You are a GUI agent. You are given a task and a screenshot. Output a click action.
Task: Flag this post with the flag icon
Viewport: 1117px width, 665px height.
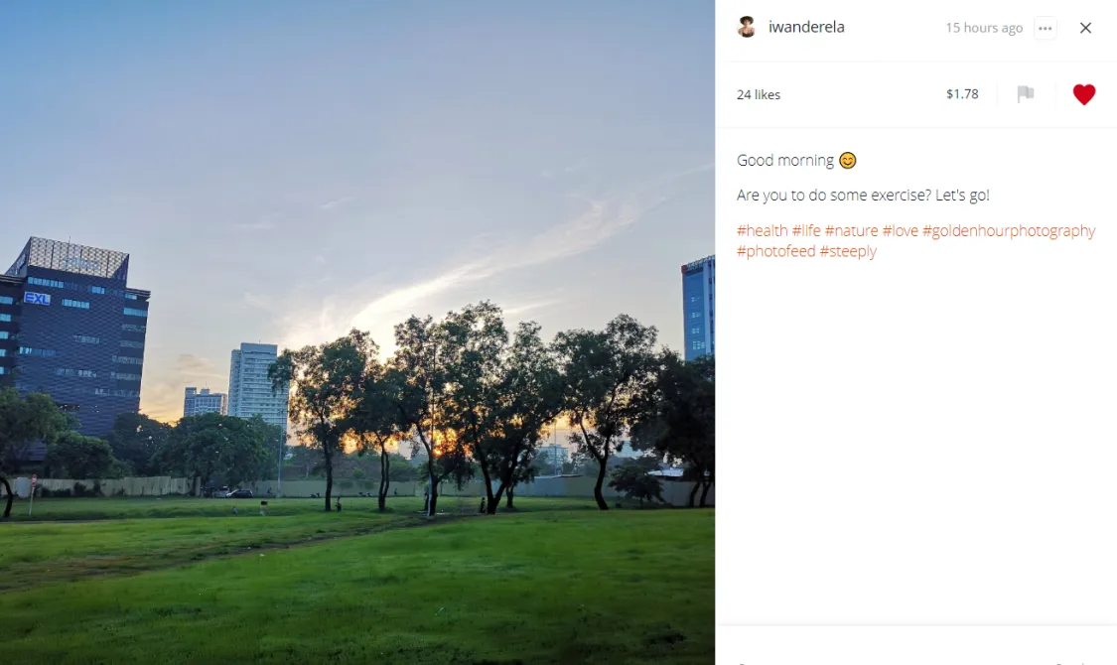(x=1025, y=94)
